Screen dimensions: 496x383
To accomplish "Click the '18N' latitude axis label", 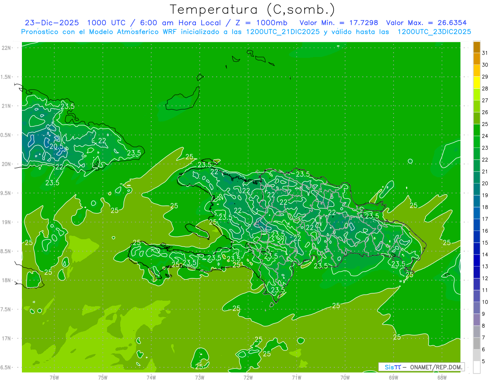I will click(6, 280).
